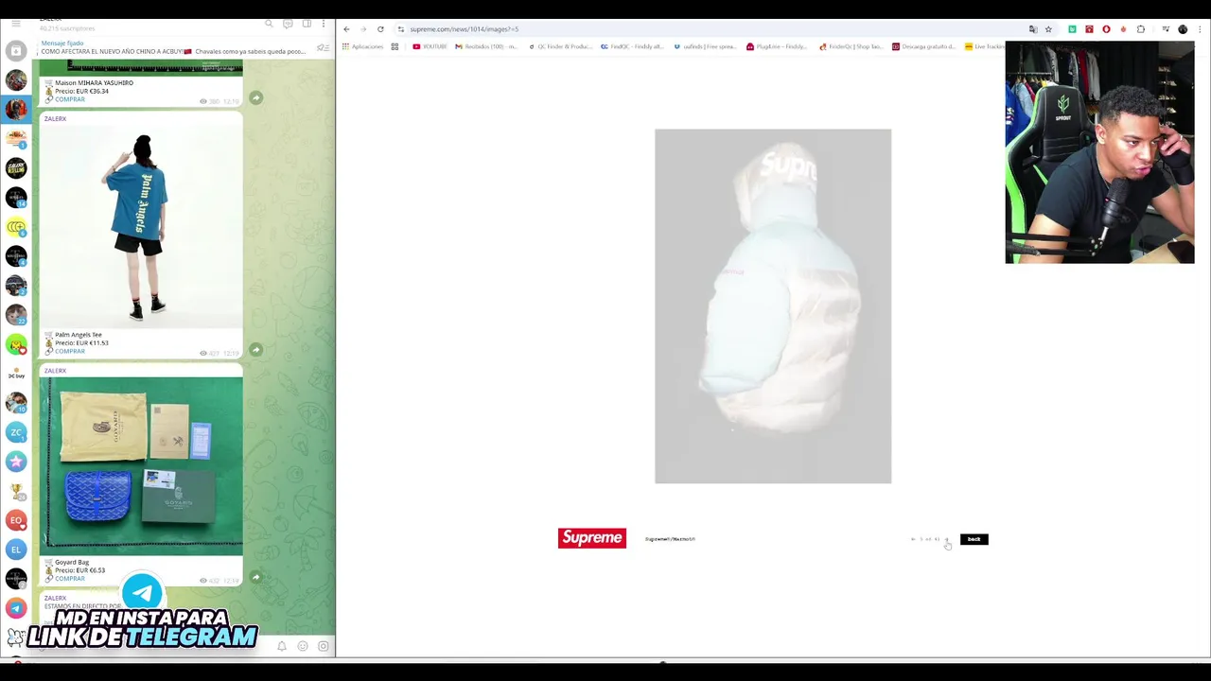Toggle Telegram side panel layout icon
This screenshot has height=681, width=1211.
click(307, 24)
